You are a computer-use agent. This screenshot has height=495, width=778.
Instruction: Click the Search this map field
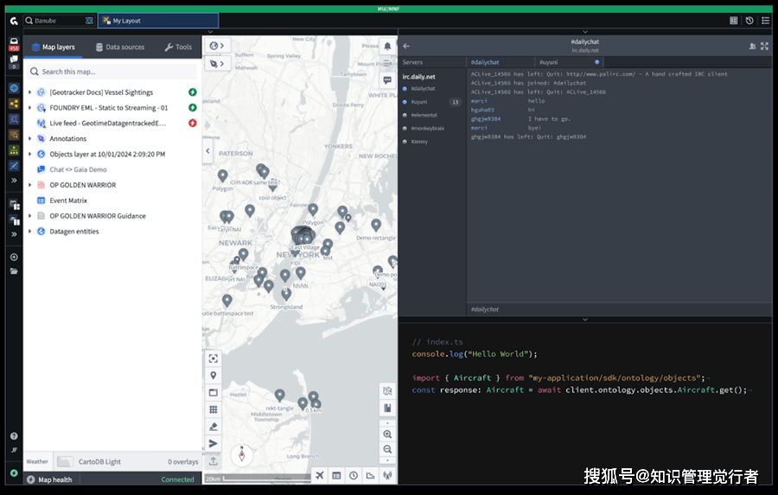[x=112, y=72]
